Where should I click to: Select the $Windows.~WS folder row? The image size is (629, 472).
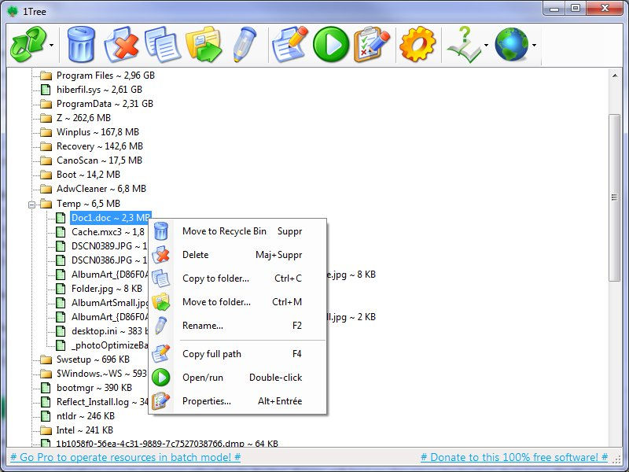click(x=101, y=374)
